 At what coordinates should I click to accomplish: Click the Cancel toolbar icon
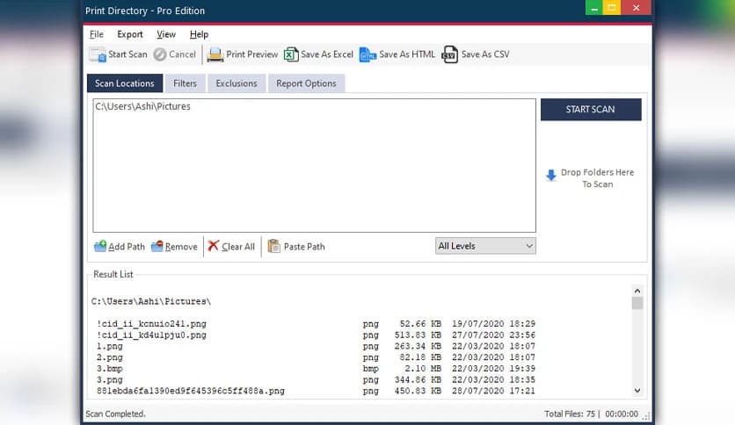(160, 54)
